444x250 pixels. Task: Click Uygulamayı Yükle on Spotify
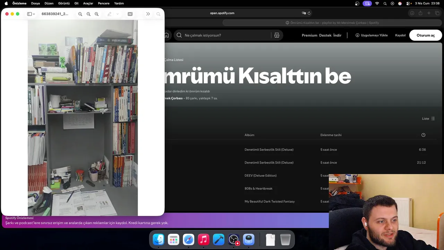pos(372,35)
